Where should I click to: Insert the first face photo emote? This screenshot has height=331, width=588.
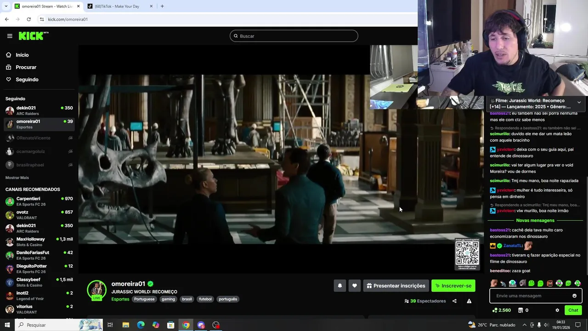494,283
